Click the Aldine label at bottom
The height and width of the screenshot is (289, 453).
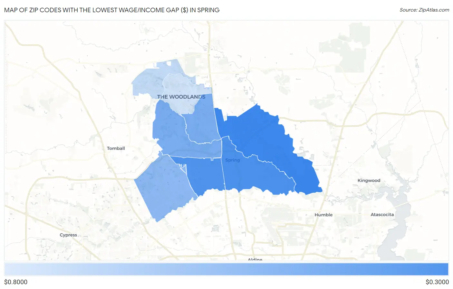tap(255, 259)
